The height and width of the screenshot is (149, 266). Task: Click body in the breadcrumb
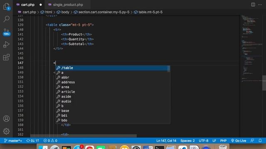(65, 12)
